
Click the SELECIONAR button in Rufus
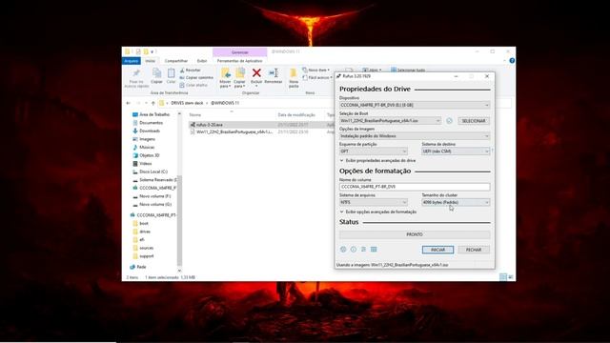[474, 121]
